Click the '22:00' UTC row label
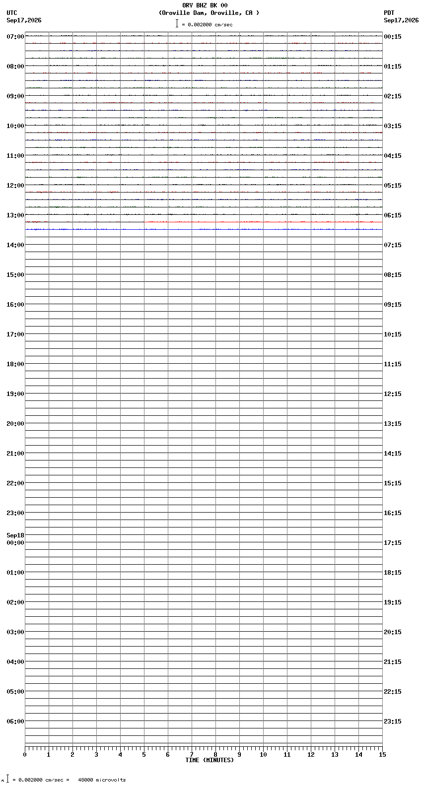Image resolution: width=422 pixels, height=786 pixels. 15,483
